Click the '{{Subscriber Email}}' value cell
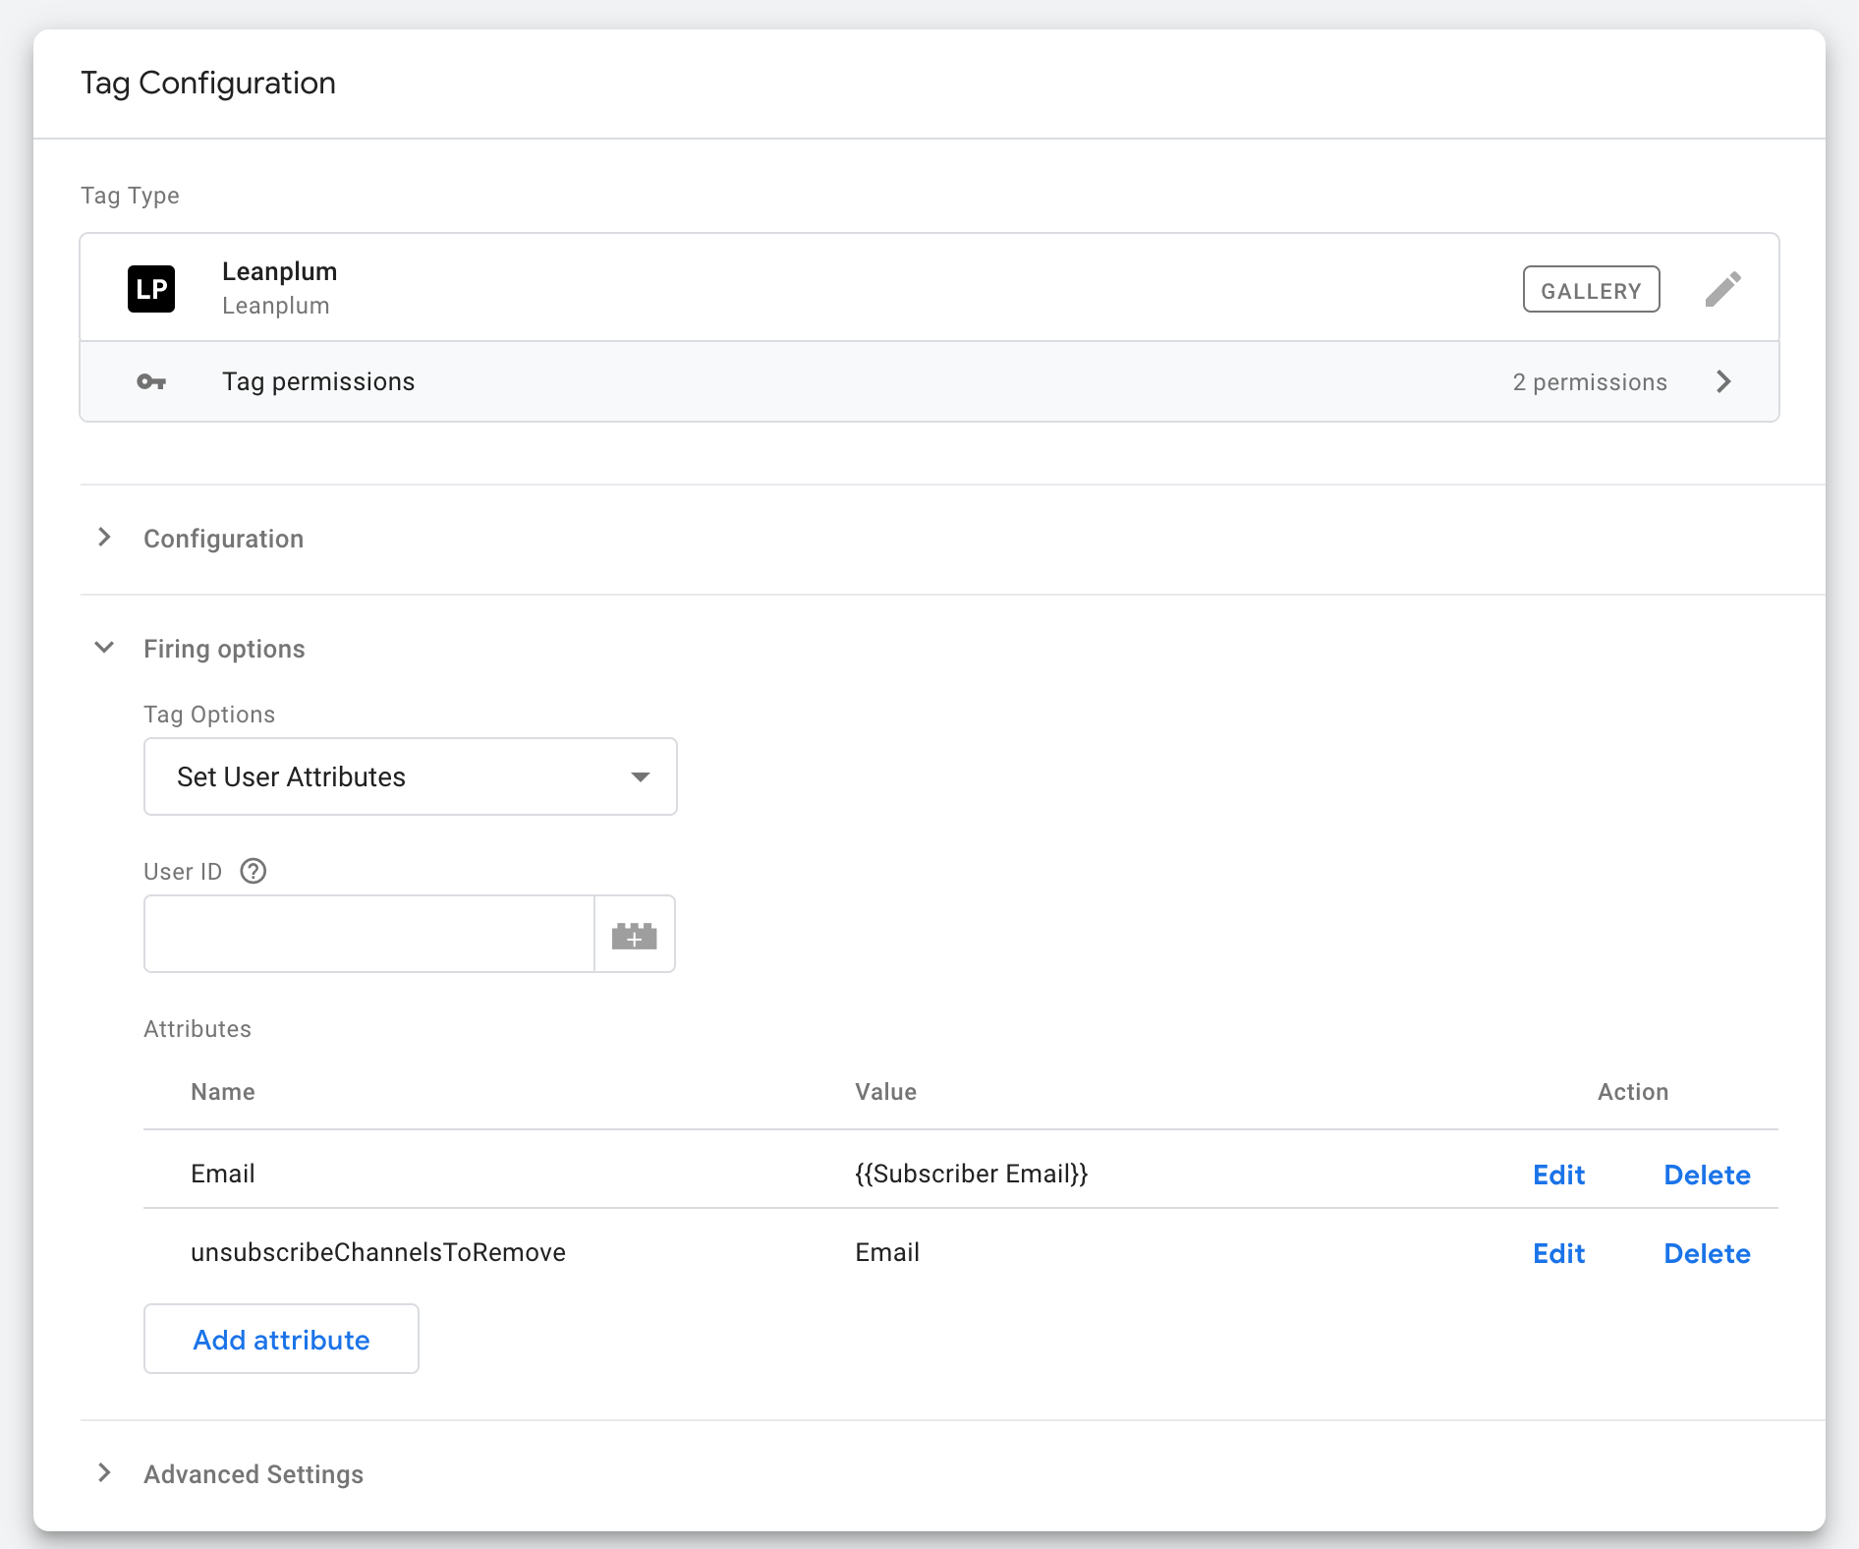This screenshot has height=1549, width=1859. click(x=972, y=1174)
